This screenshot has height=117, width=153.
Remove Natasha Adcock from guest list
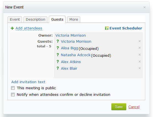[x=140, y=55]
